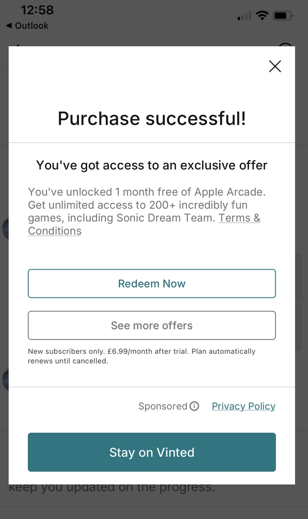The image size is (308, 519).
Task: Tap the battery indicator icon
Action: click(x=283, y=16)
